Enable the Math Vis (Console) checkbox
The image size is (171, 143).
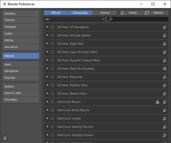(x=52, y=69)
